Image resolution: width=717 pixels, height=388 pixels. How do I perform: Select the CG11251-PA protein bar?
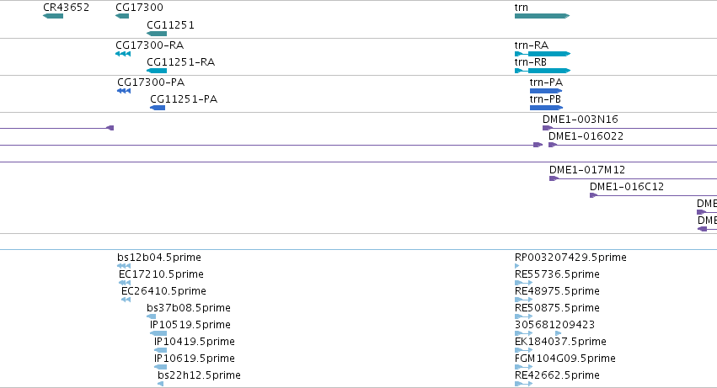(x=158, y=108)
